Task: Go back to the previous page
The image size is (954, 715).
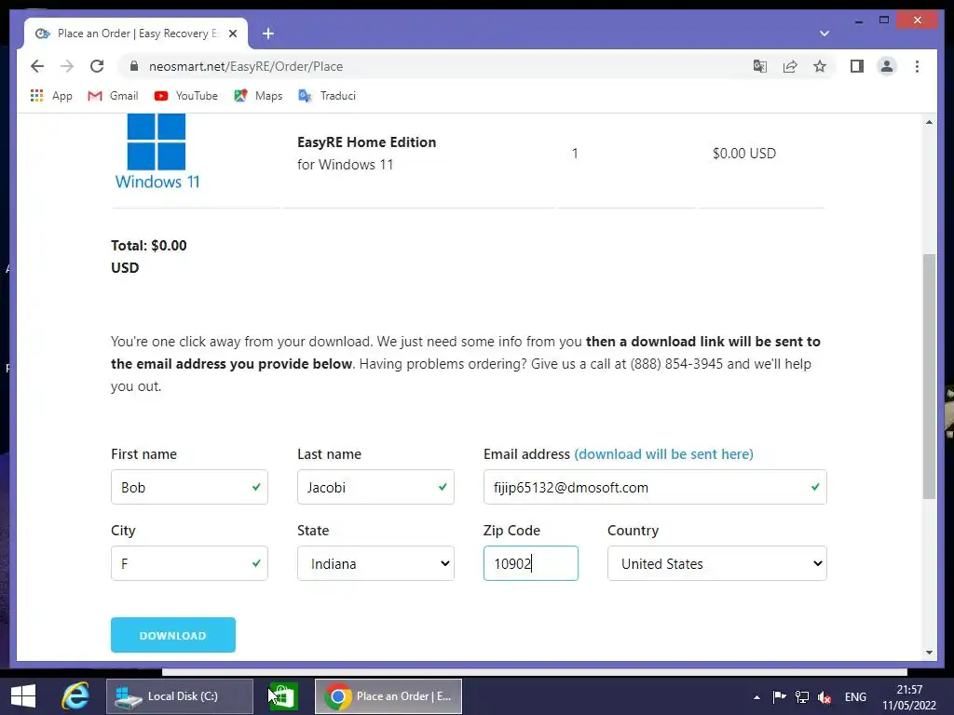Action: [37, 66]
